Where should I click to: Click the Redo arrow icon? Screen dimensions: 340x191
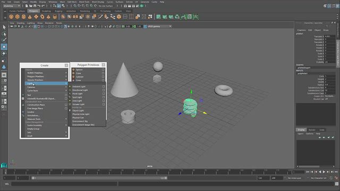pos(43,6)
